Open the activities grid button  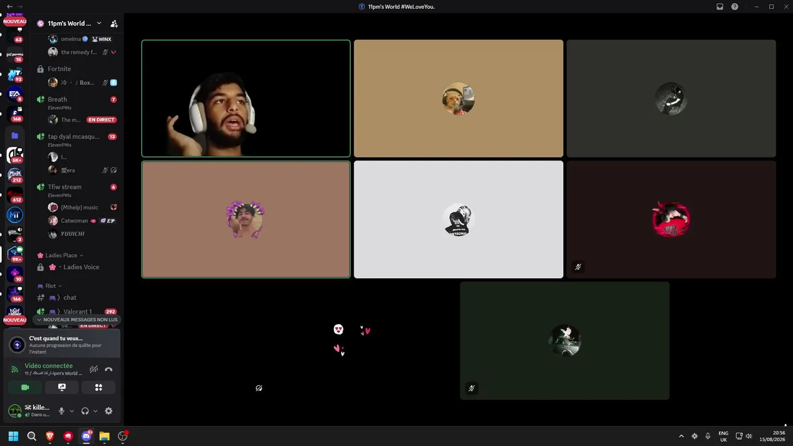click(x=99, y=387)
